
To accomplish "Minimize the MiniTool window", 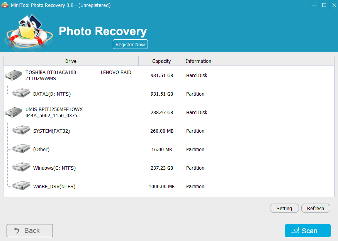I will tap(314, 5).
